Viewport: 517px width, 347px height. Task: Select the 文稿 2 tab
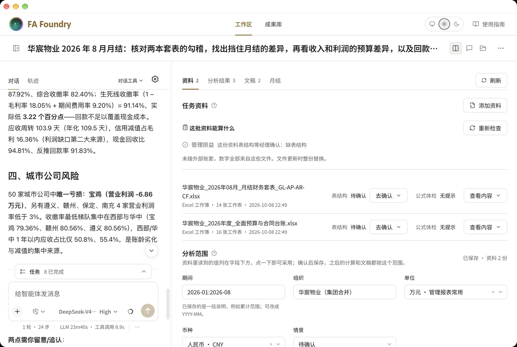click(252, 81)
